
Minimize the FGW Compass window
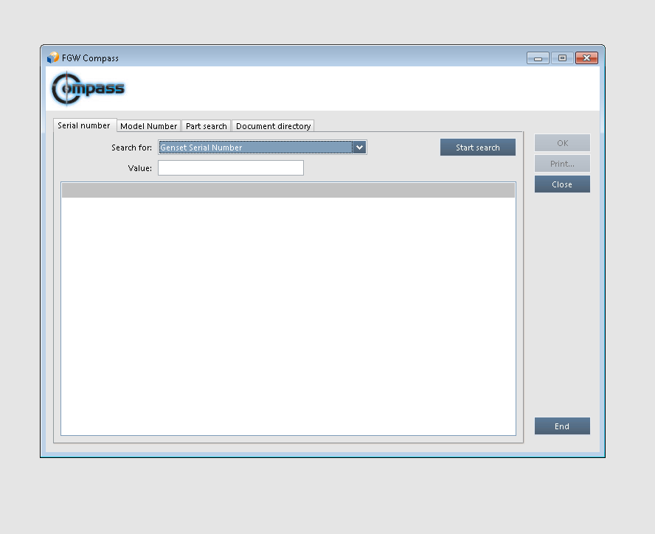(x=538, y=58)
